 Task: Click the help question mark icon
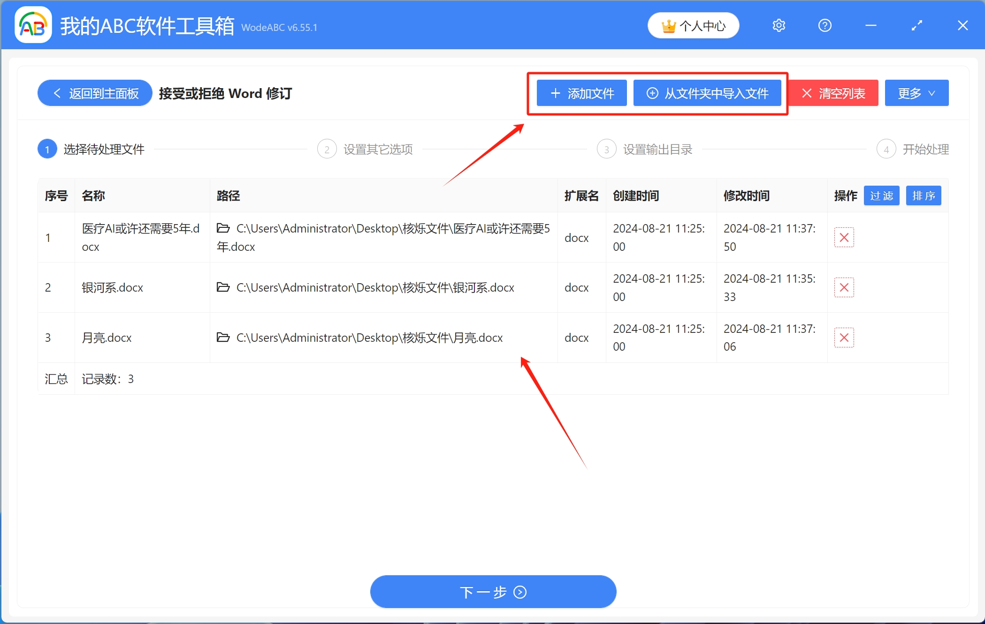click(825, 25)
